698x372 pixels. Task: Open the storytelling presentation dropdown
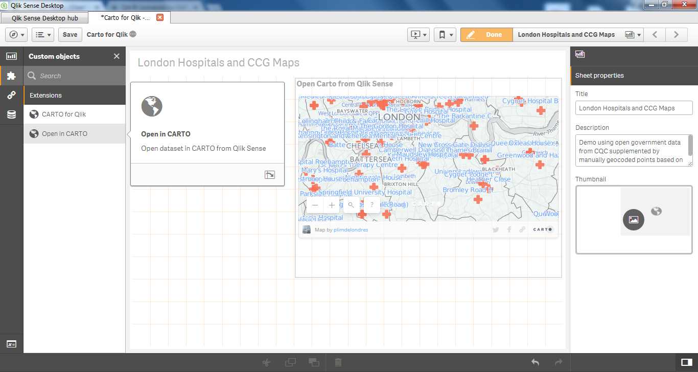(418, 35)
